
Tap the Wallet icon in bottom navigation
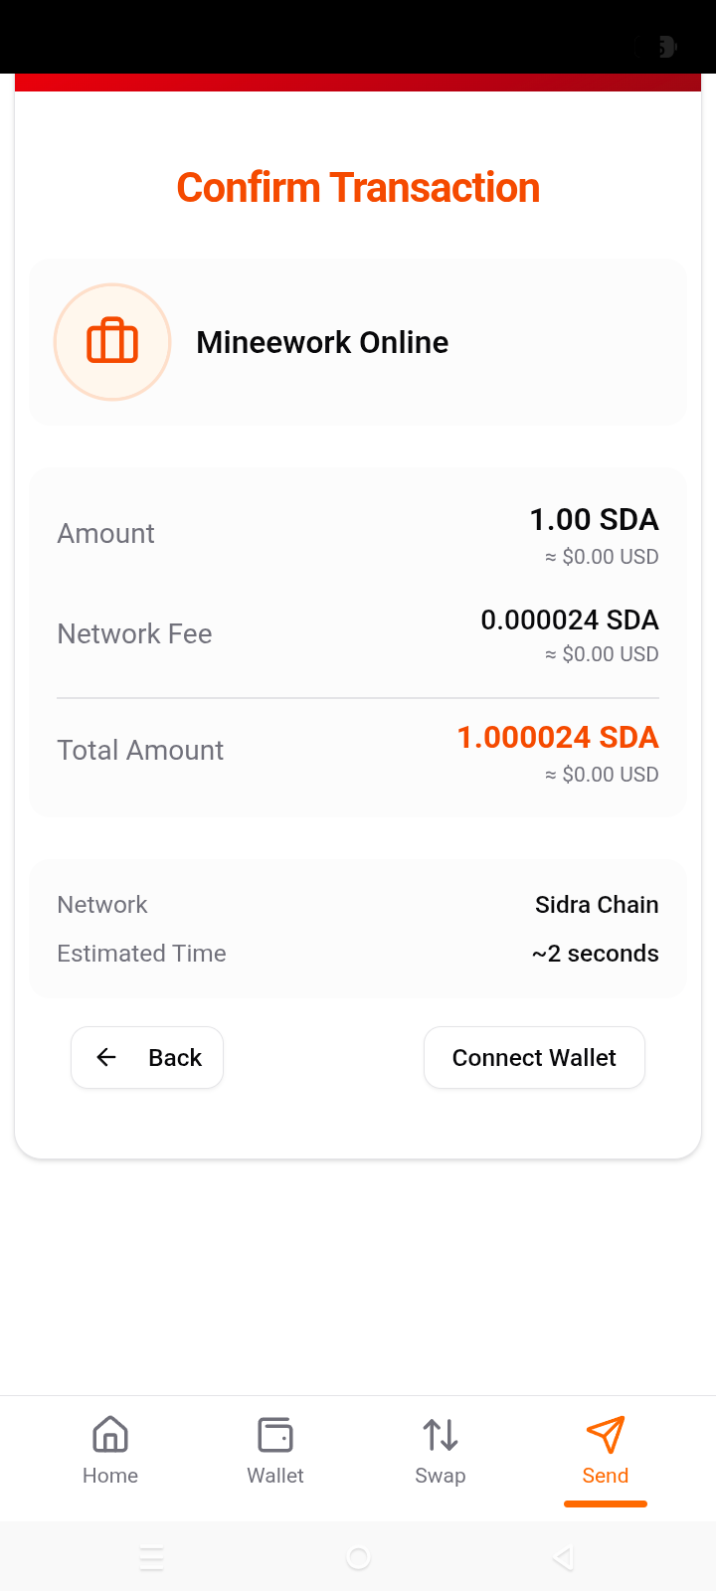(275, 1435)
